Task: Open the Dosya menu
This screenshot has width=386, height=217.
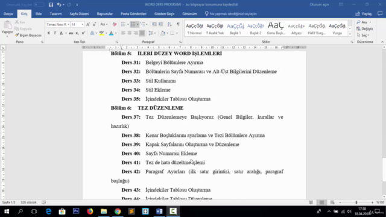Action: (8, 14)
